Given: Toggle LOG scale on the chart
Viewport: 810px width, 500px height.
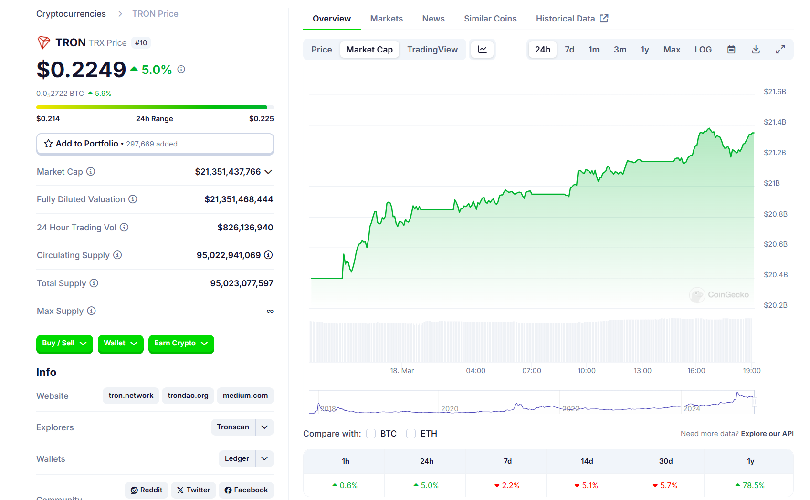Looking at the screenshot, I should (703, 50).
